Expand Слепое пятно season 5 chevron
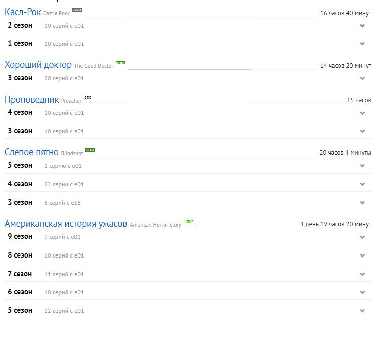This screenshot has width=377, height=341. pos(362,166)
